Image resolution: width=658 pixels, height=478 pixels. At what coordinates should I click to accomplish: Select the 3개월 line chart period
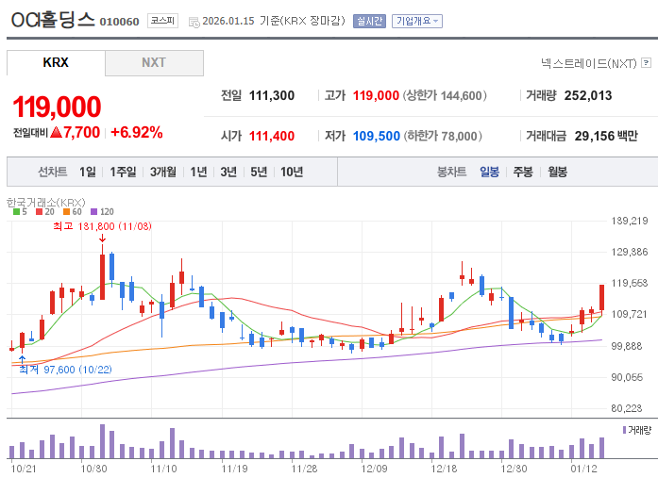[163, 172]
